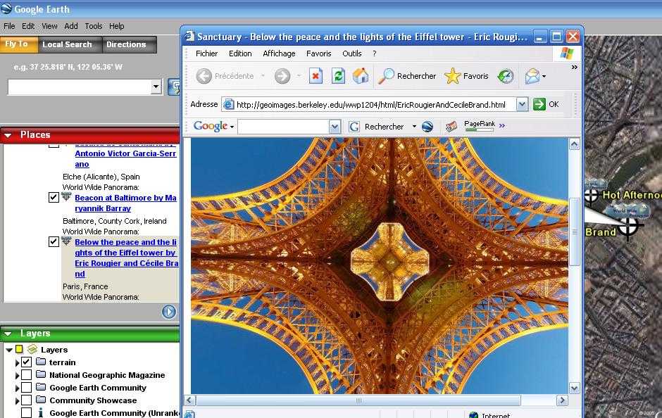Click the play tour button in Places panel

click(169, 312)
